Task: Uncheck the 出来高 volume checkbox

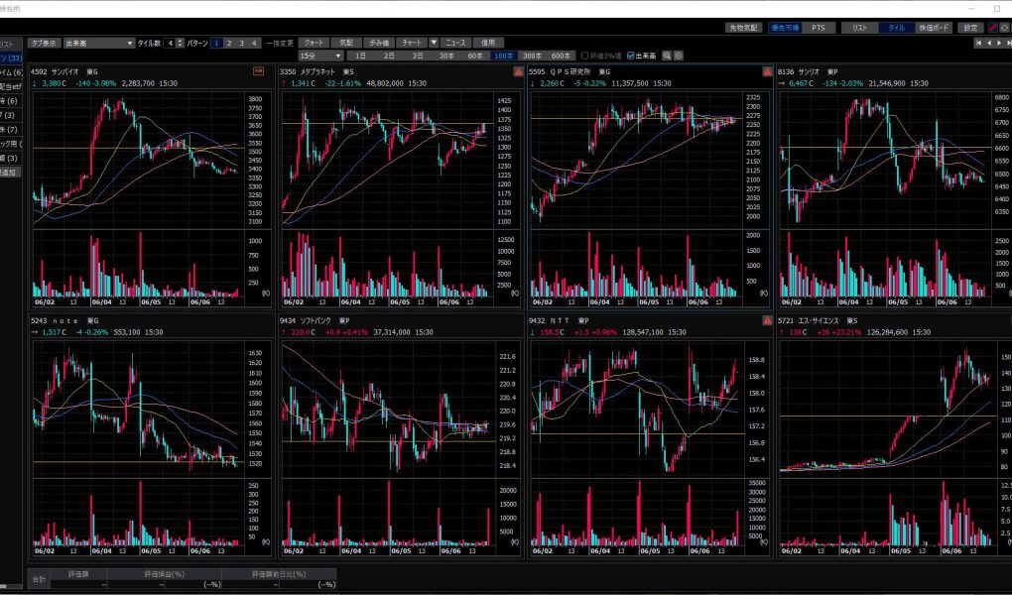Action: pos(631,56)
